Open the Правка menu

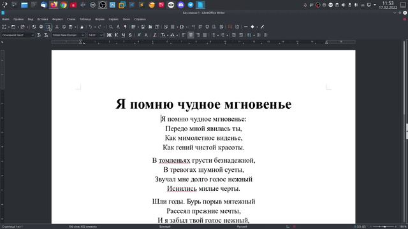tap(18, 19)
